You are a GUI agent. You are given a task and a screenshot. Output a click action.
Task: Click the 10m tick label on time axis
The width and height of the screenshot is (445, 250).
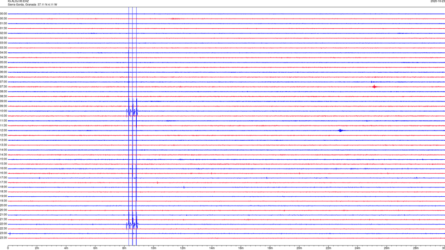pos(153,248)
